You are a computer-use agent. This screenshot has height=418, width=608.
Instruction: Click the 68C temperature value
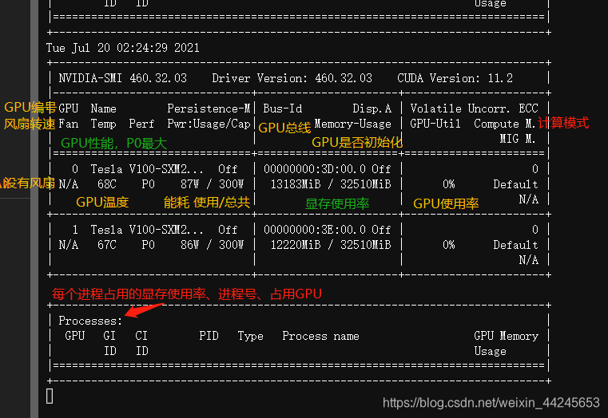[x=106, y=184]
